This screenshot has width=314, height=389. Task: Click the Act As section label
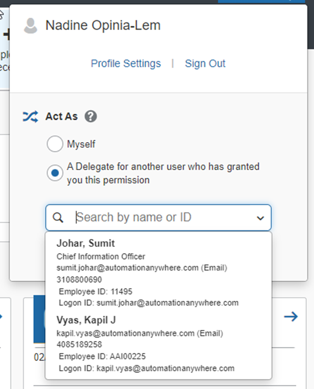click(x=61, y=116)
